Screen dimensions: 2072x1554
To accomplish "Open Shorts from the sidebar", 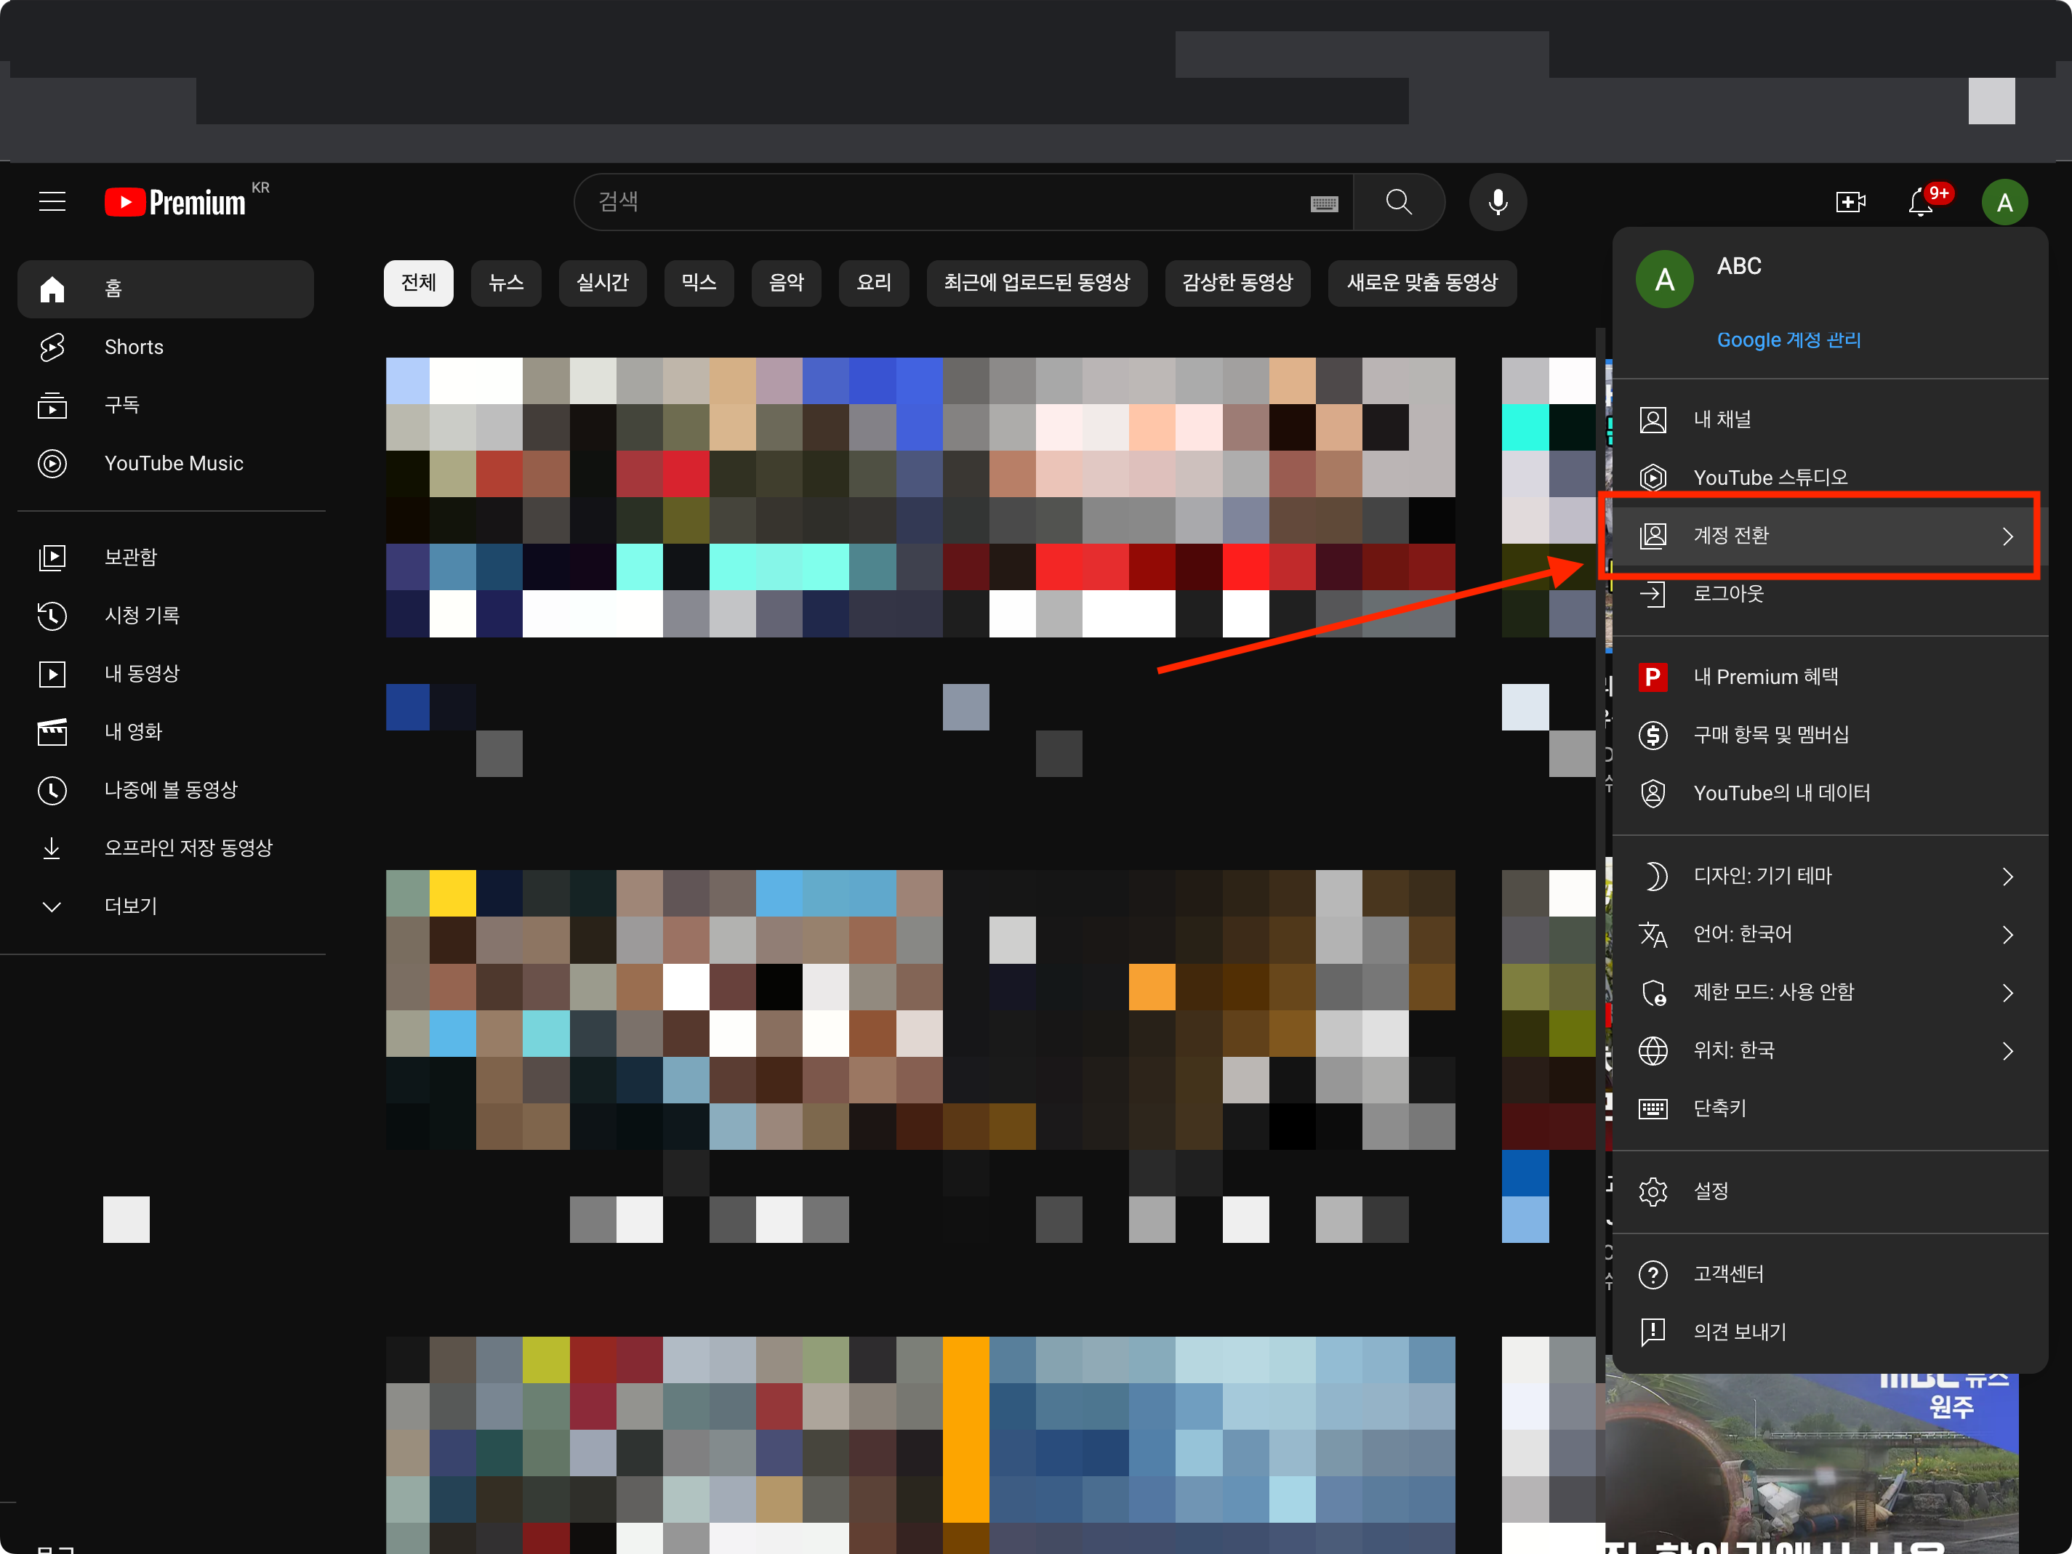I will 134,347.
